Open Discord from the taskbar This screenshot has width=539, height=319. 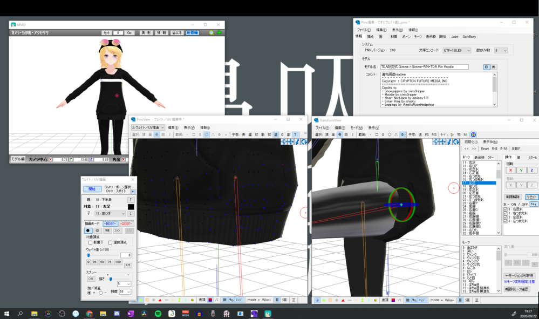tap(117, 314)
